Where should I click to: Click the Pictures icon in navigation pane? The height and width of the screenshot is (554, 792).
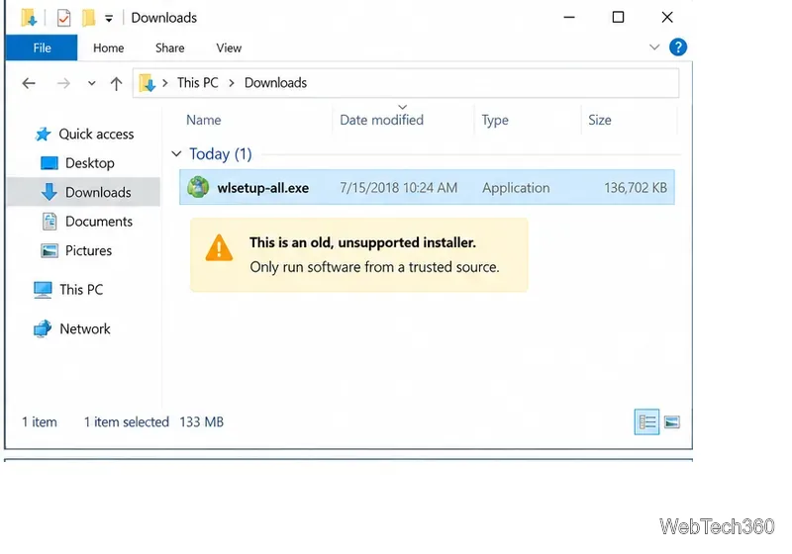tap(49, 250)
